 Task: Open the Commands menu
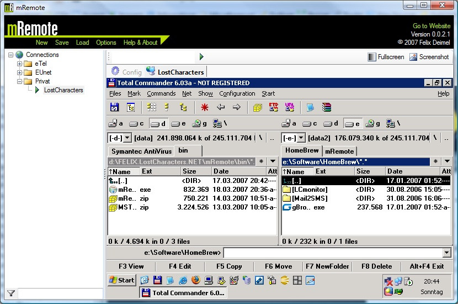(x=161, y=93)
